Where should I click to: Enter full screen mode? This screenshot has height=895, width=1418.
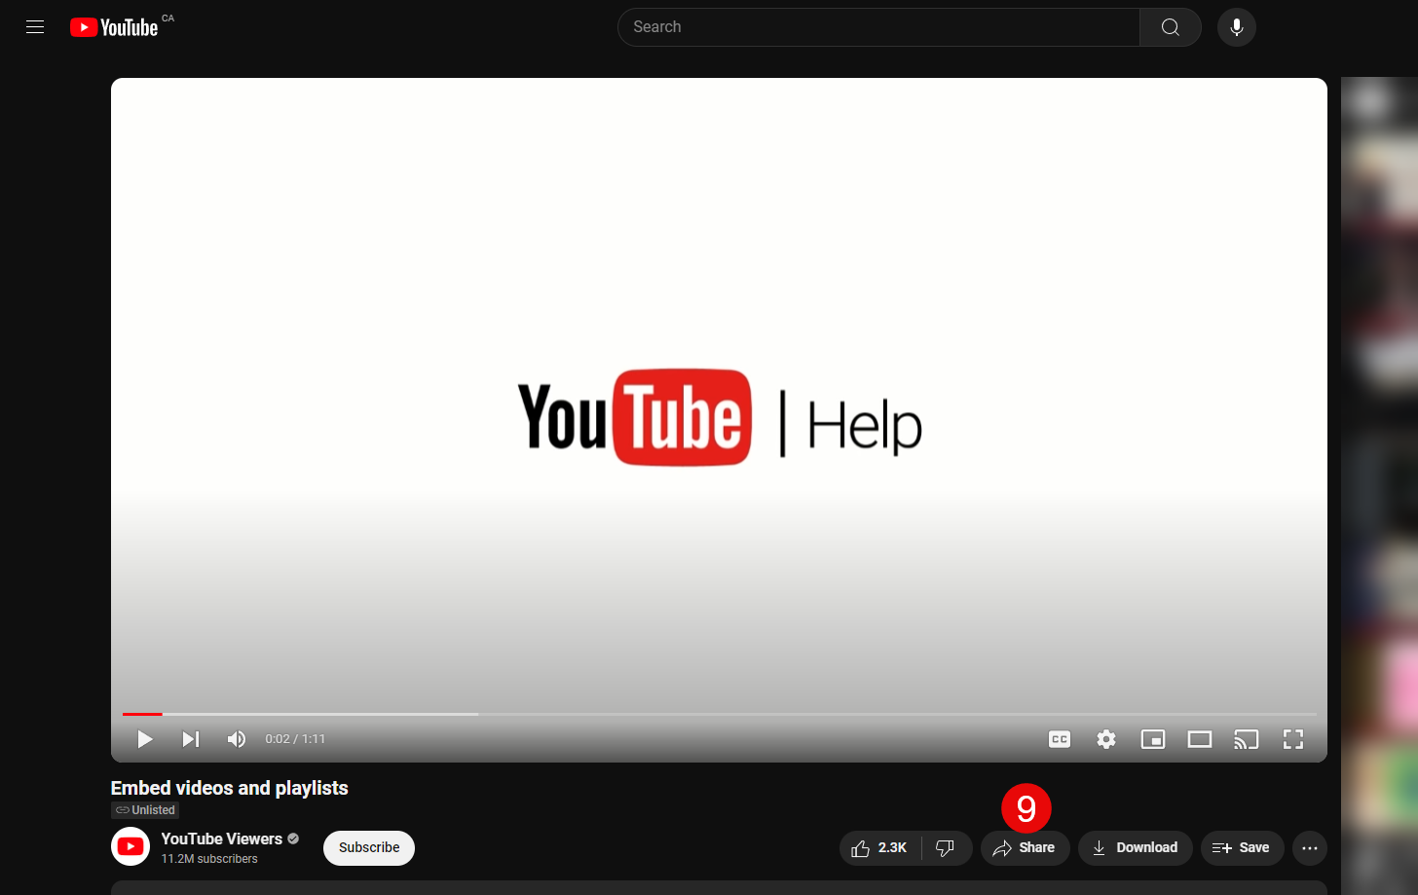(1293, 739)
